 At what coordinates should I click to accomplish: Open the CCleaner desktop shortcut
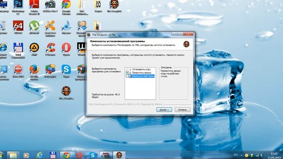click(50, 49)
